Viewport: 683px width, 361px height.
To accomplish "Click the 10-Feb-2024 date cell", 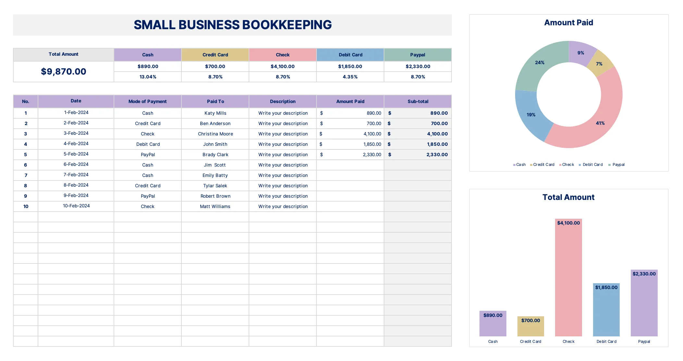I will pyautogui.click(x=76, y=206).
